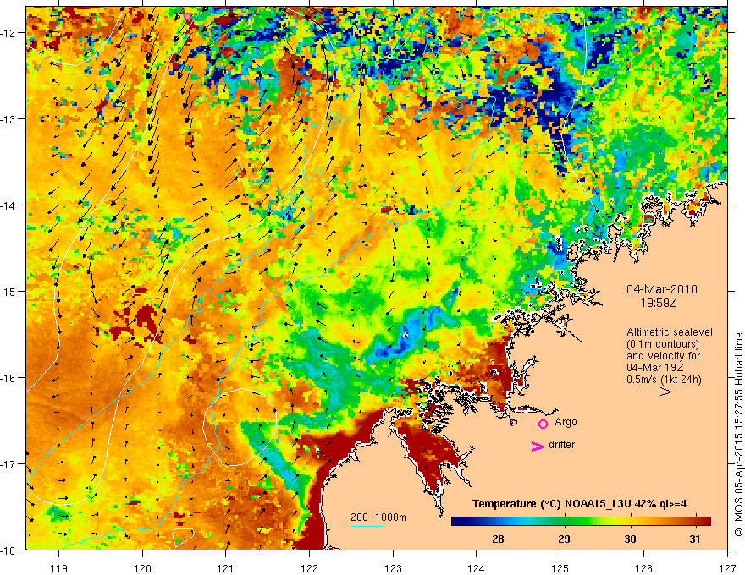The height and width of the screenshot is (575, 745).
Task: Click latitude axis label '-15'
Action: (x=9, y=291)
